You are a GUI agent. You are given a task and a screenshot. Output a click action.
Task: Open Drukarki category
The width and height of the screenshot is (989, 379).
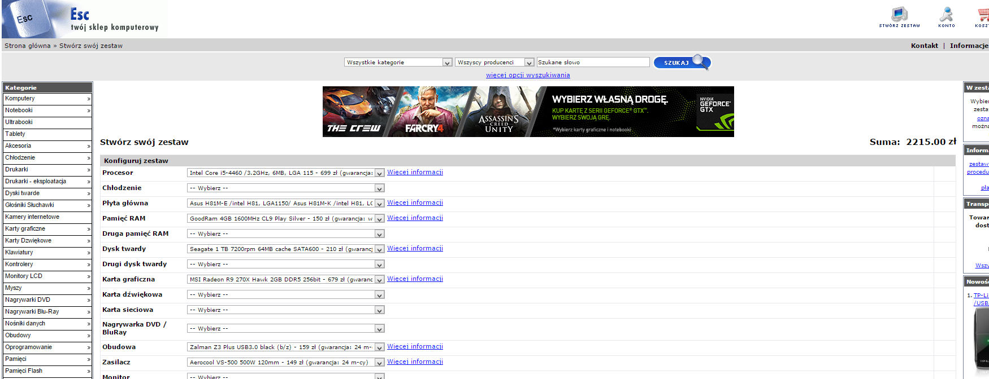[47, 170]
